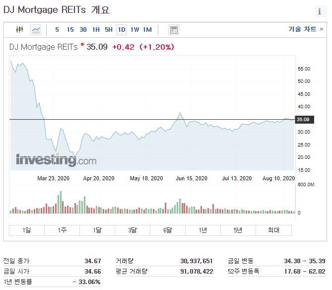Select the 1D interval
332x290 pixels.
(122, 30)
